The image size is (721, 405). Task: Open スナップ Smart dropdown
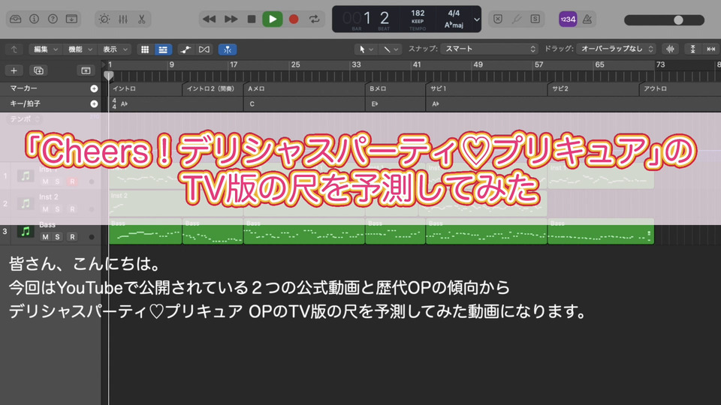[x=489, y=49]
